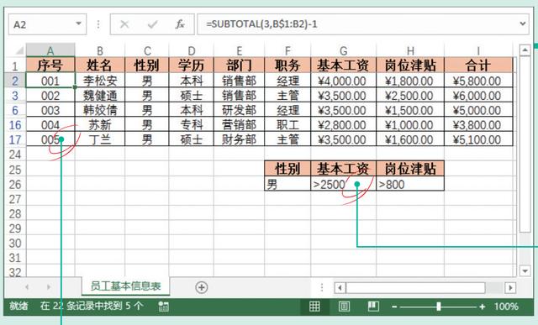This screenshot has width=538, height=325.
Task: Select row 17 header
Action: point(15,139)
